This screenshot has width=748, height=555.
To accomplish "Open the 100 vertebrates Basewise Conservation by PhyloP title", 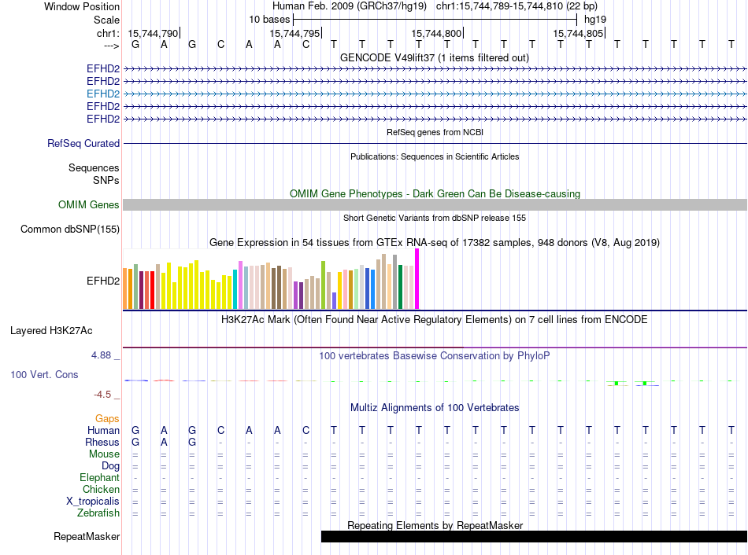I will click(435, 356).
